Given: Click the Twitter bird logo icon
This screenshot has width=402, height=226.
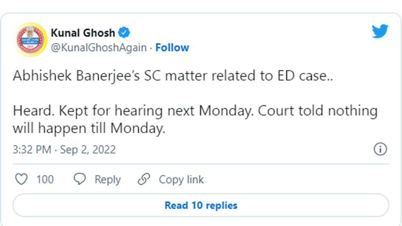Looking at the screenshot, I should pos(380,31).
